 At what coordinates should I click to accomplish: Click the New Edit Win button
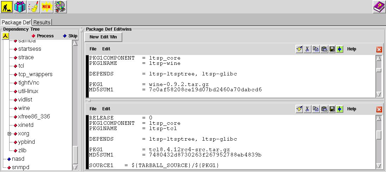pos(104,37)
